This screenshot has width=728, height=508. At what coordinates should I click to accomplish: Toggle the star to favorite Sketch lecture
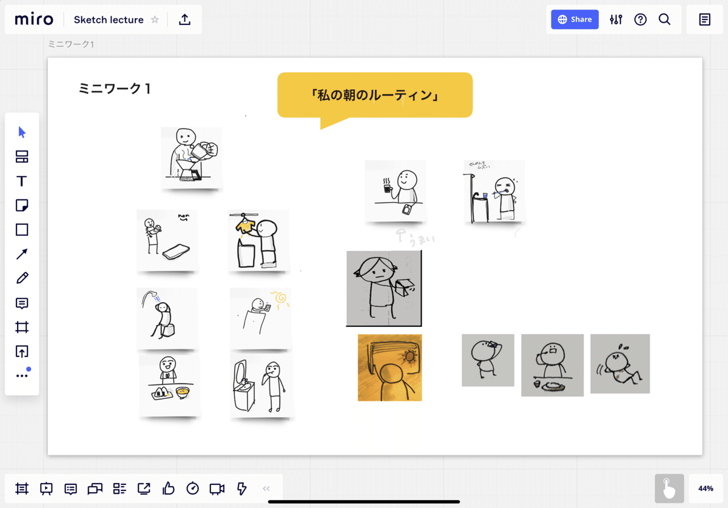[x=155, y=19]
